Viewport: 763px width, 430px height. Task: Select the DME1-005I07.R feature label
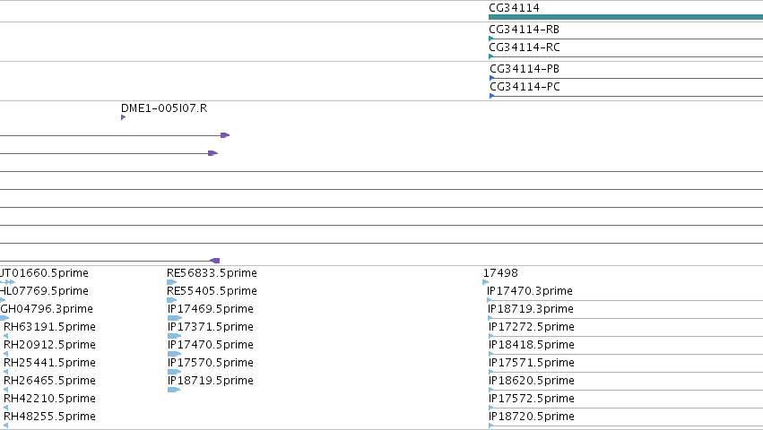(x=164, y=108)
